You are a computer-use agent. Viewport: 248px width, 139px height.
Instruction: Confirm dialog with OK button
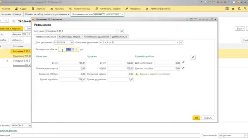coord(196,118)
